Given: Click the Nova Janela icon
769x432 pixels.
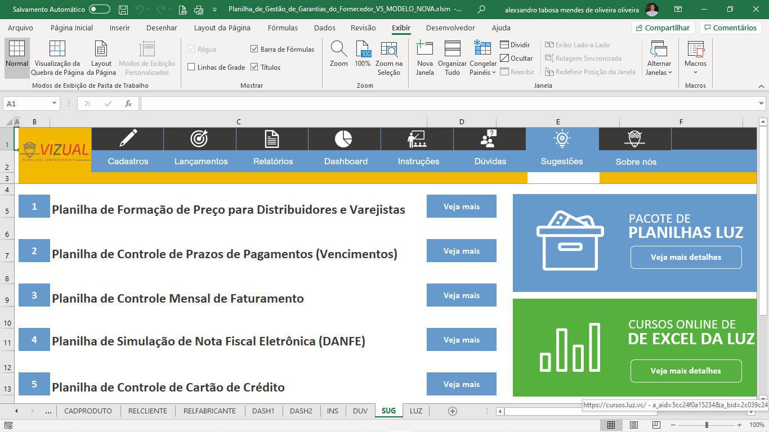Looking at the screenshot, I should [x=424, y=50].
